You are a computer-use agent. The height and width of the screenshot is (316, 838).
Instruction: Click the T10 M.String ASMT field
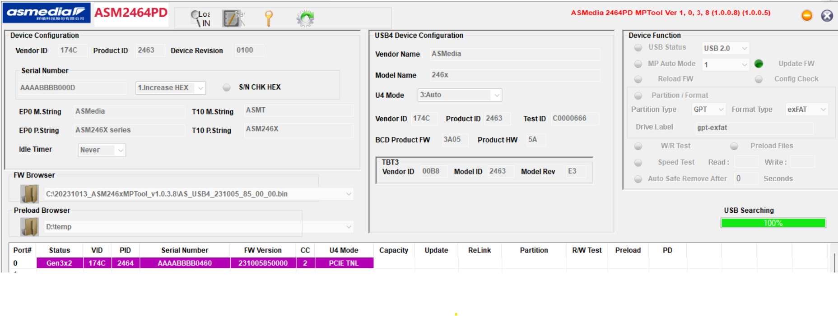298,110
